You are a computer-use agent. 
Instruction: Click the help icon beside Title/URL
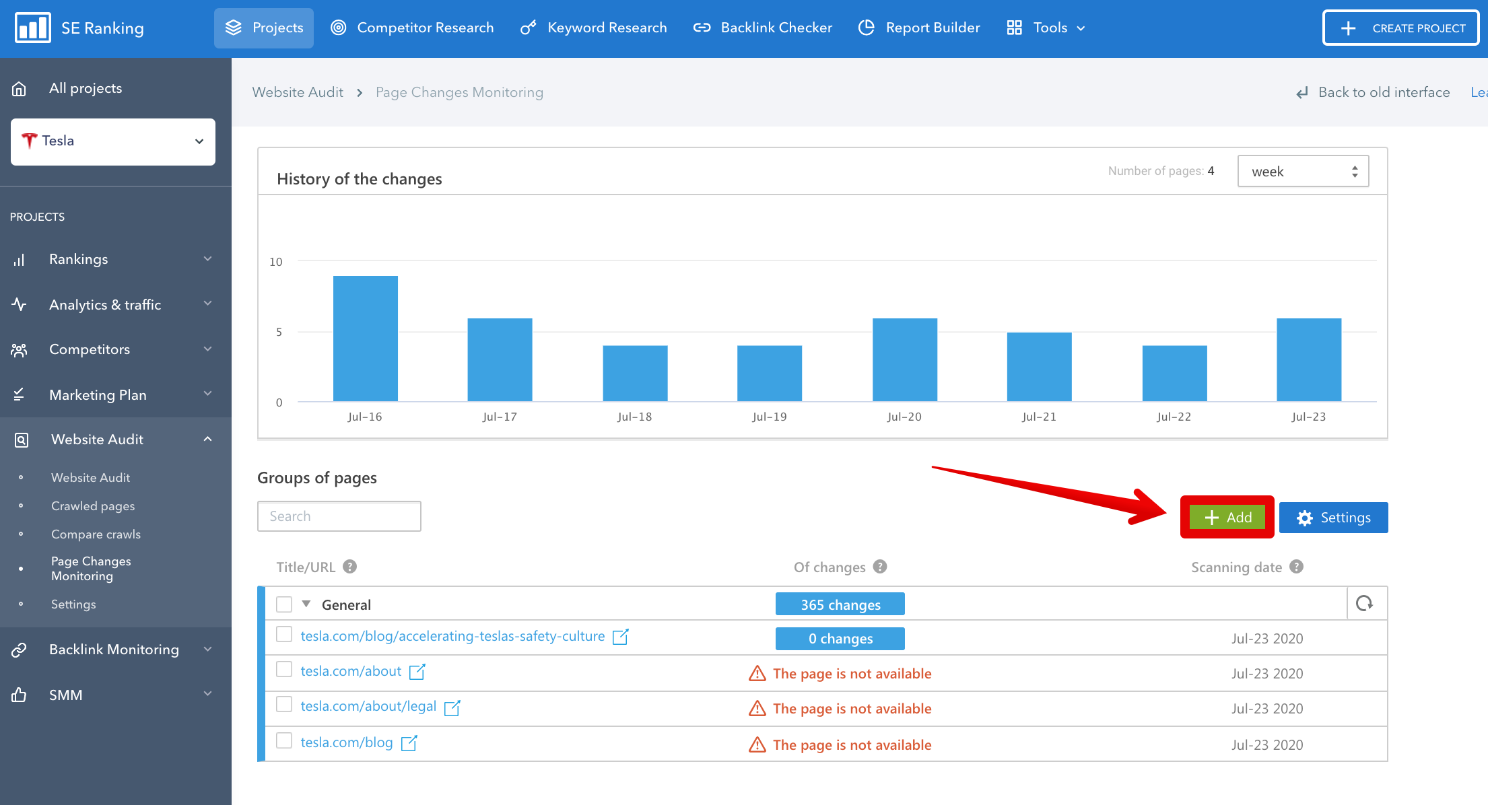coord(349,567)
